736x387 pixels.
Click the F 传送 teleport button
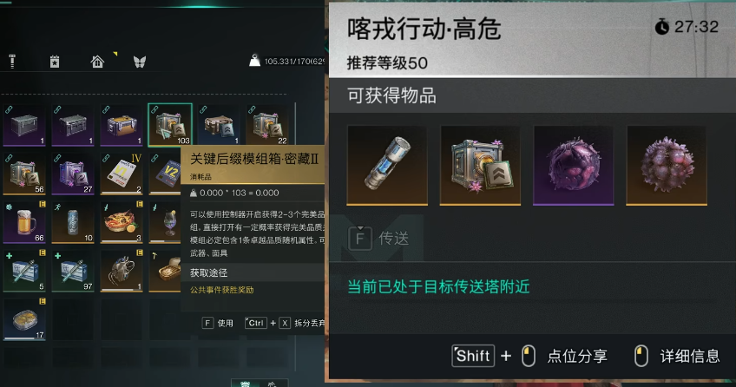[x=378, y=239]
